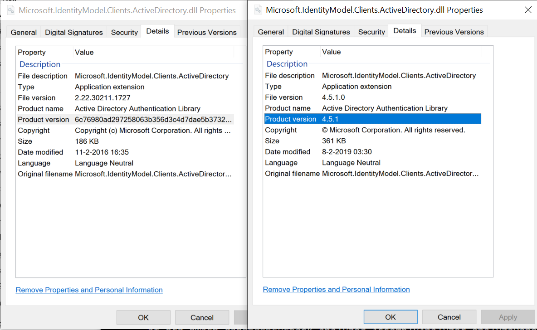Click Remove Properties and Personal Information in right dialog
This screenshot has height=330, width=537.
[x=336, y=289]
